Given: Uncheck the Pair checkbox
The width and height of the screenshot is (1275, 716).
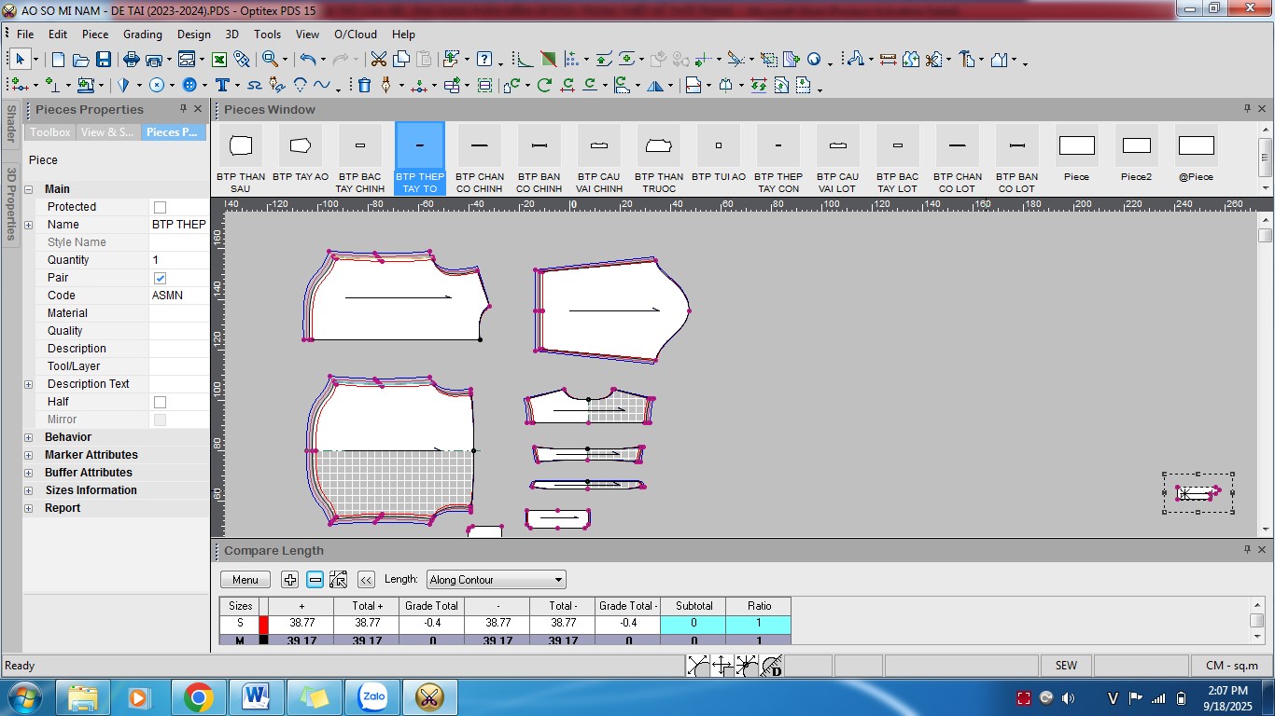Looking at the screenshot, I should pyautogui.click(x=160, y=278).
